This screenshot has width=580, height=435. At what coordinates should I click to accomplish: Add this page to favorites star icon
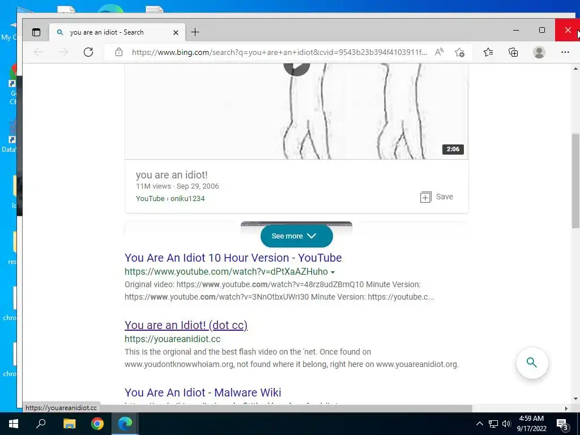459,52
